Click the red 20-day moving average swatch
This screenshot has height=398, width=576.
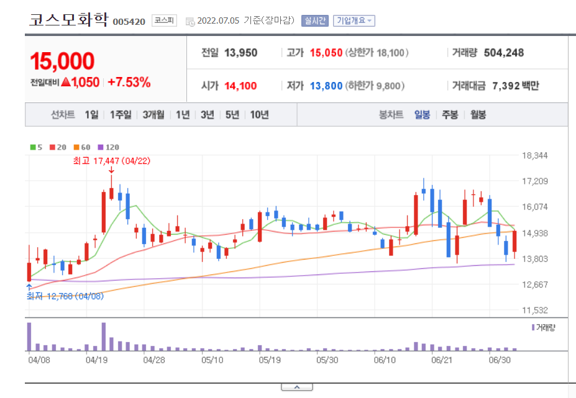[52, 147]
